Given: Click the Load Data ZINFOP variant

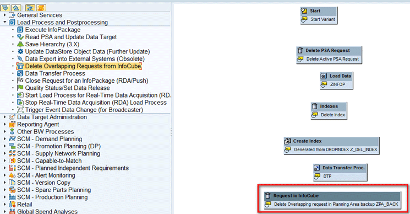Looking at the screenshot, I should pos(337,84).
